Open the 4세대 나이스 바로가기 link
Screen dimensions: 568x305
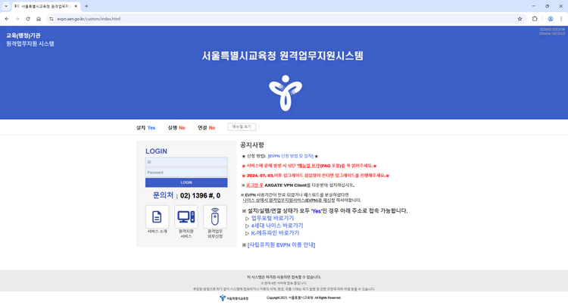tap(276, 226)
